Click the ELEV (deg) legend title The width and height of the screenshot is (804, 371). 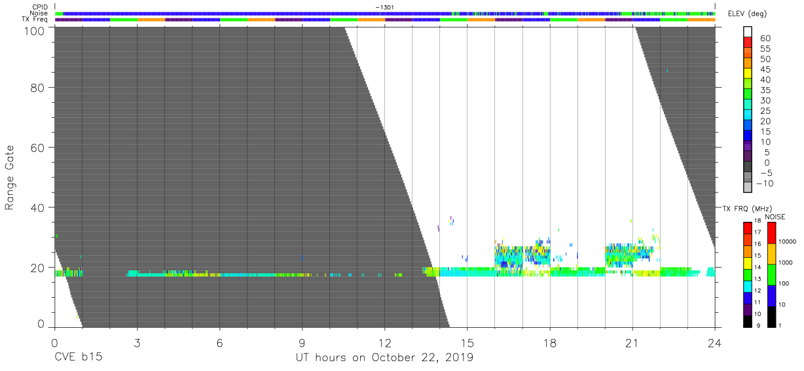point(746,14)
